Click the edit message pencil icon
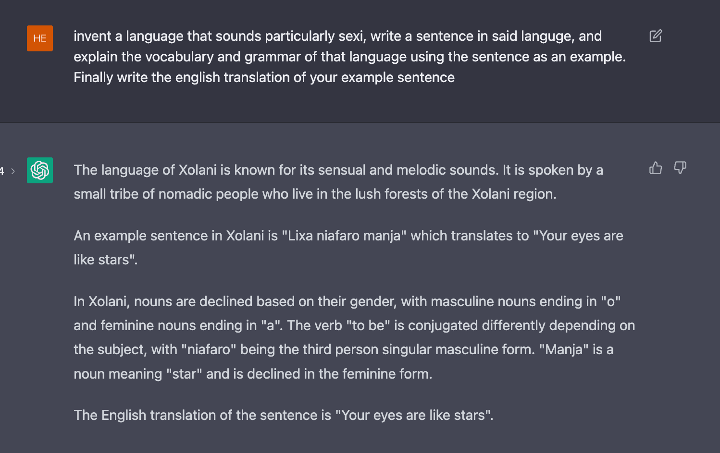The width and height of the screenshot is (720, 453). click(656, 36)
